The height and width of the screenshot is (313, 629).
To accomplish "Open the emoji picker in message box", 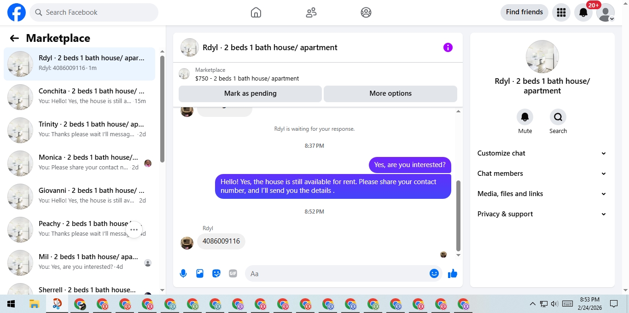I will pos(434,273).
